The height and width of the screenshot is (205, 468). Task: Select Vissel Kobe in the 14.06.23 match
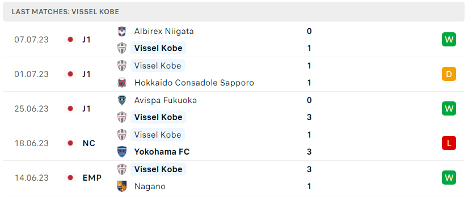(158, 169)
